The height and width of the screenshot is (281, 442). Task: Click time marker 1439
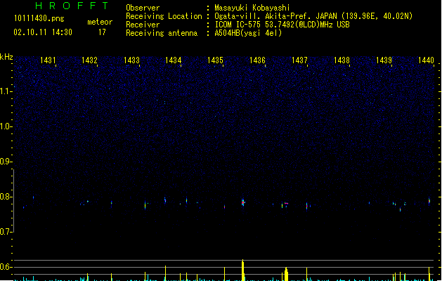384,60
